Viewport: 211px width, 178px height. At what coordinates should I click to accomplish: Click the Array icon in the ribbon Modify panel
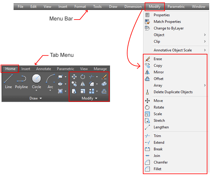tap(92, 91)
